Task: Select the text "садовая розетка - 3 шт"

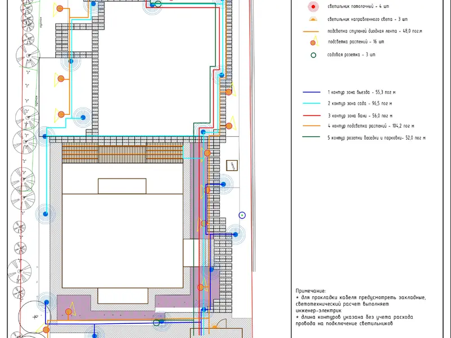Action: (351, 55)
